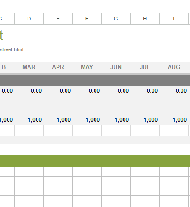
Task: Select the 1,000 cell under APR
Action: point(58,120)
